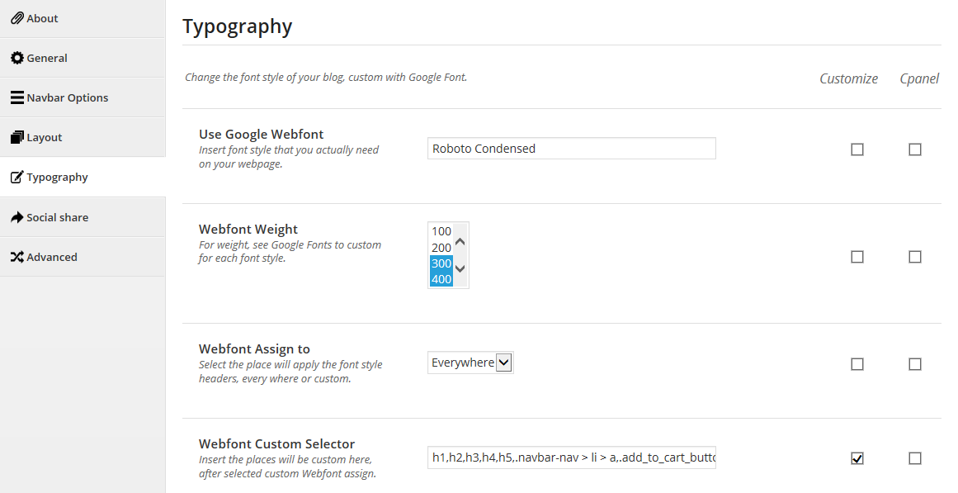Click the weight list up arrow
Viewport: 958px width, 493px height.
[460, 242]
